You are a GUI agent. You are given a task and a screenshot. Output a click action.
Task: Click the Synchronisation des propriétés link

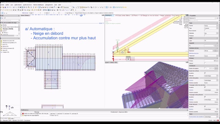(x=196, y=117)
